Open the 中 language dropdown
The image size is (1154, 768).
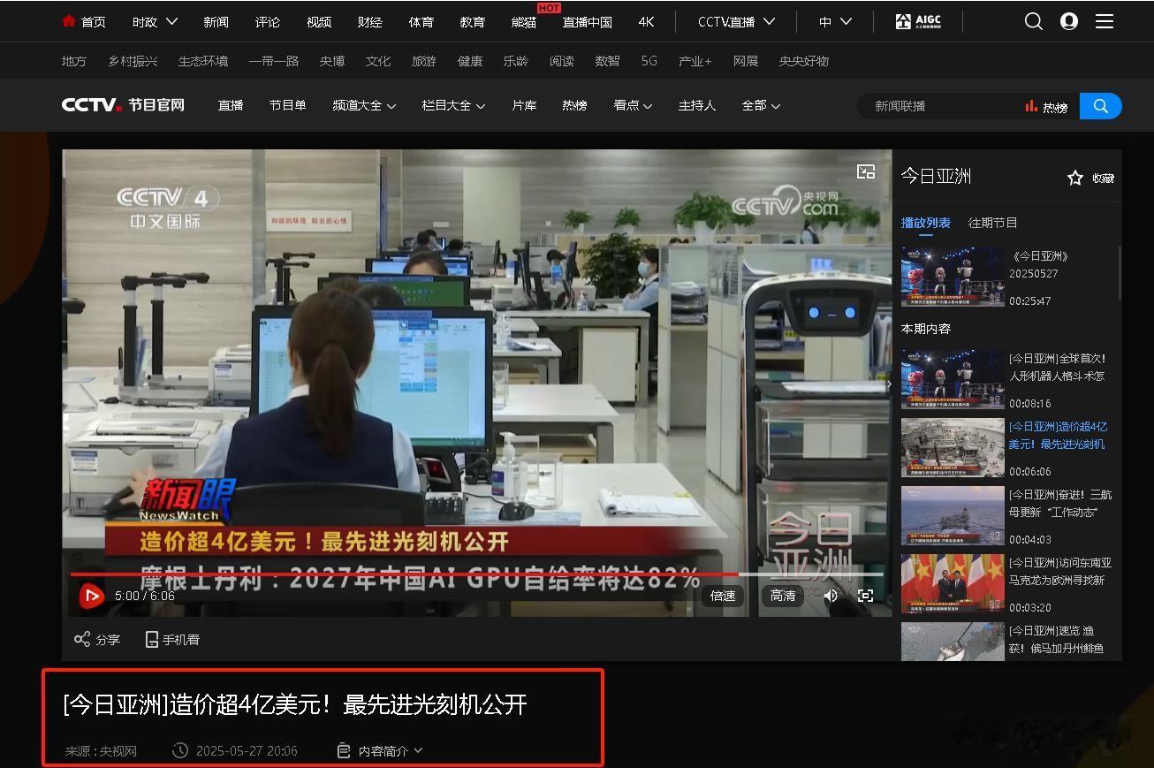[835, 21]
